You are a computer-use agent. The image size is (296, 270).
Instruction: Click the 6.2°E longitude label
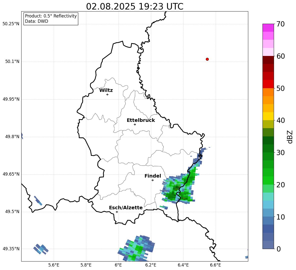coord(151,265)
